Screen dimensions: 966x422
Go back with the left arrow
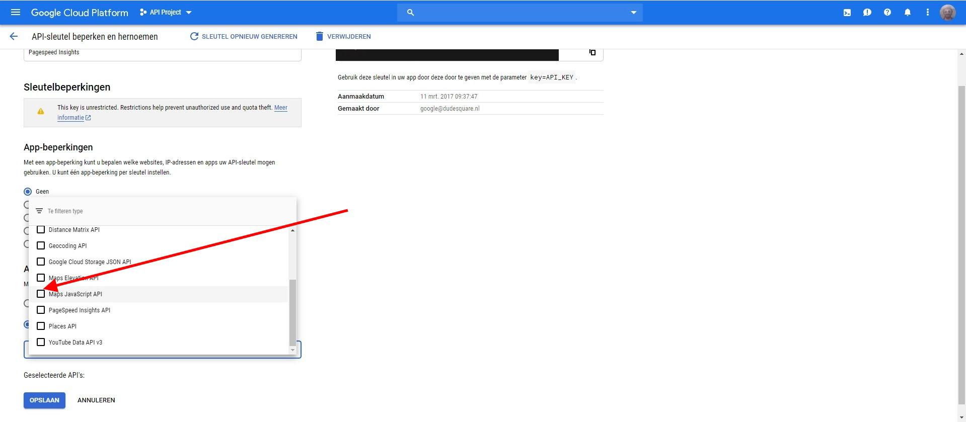point(14,36)
